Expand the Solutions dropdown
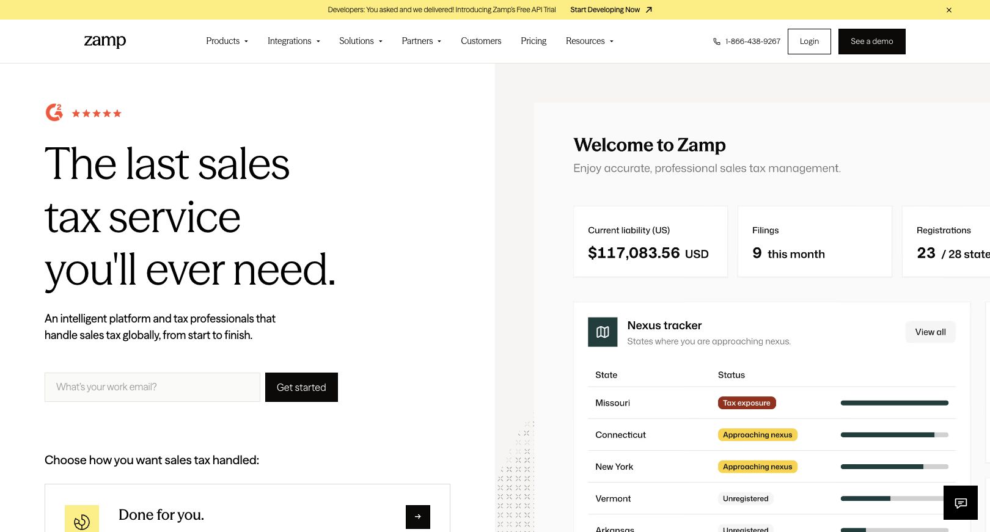The width and height of the screenshot is (990, 532). (x=361, y=41)
